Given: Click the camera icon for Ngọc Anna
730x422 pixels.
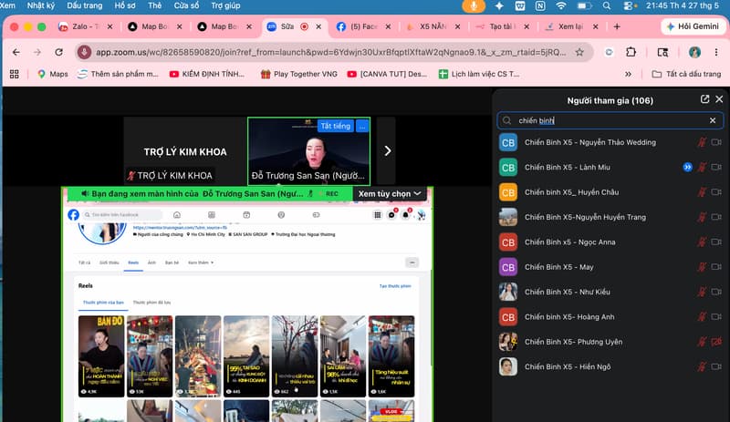Looking at the screenshot, I should click(x=716, y=242).
